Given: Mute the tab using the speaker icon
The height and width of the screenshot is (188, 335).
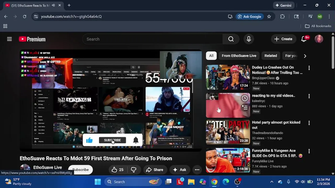Looking at the screenshot, I should pyautogui.click(x=53, y=5).
